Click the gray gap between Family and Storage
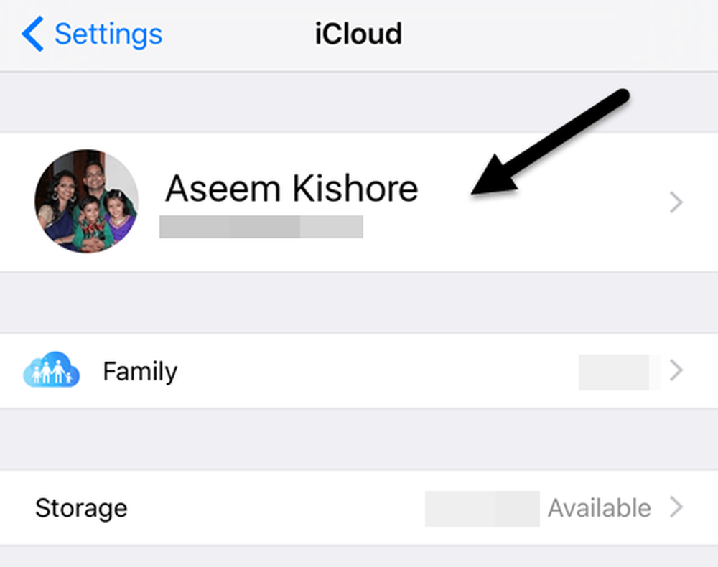Image resolution: width=718 pixels, height=567 pixels. click(359, 439)
